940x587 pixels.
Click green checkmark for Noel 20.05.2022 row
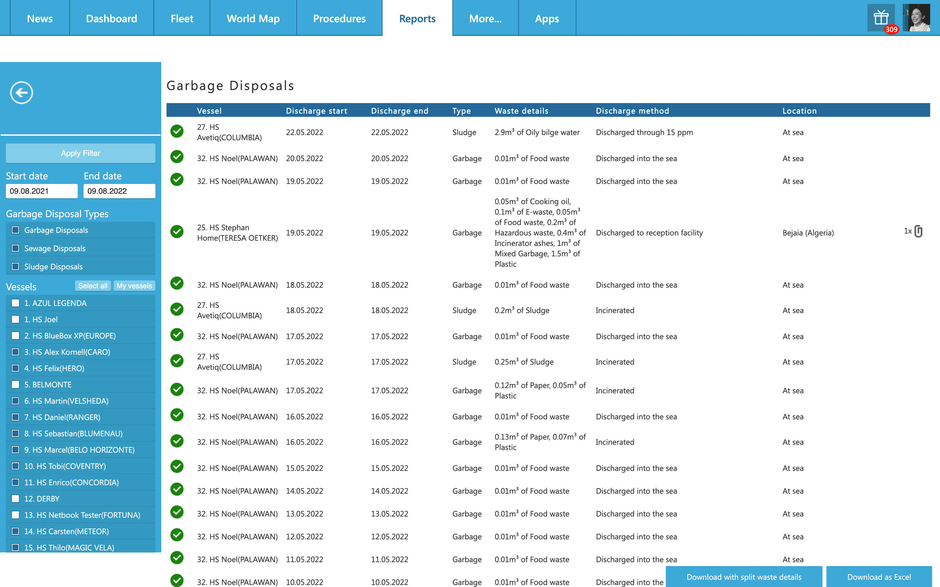pyautogui.click(x=177, y=157)
